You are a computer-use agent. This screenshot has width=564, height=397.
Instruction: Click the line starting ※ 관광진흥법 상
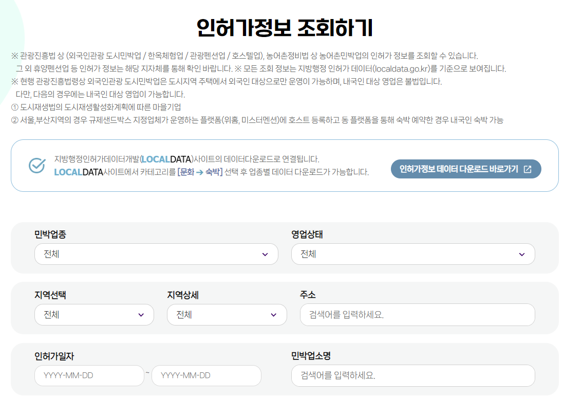pyautogui.click(x=245, y=56)
